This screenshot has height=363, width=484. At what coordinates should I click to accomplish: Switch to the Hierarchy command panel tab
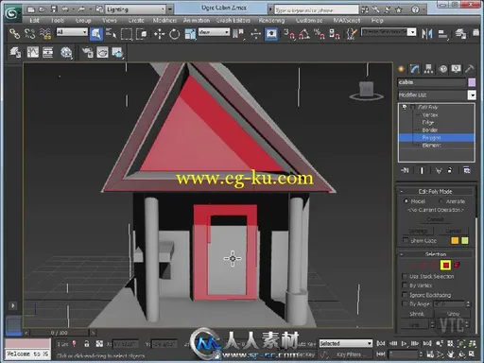tap(428, 69)
